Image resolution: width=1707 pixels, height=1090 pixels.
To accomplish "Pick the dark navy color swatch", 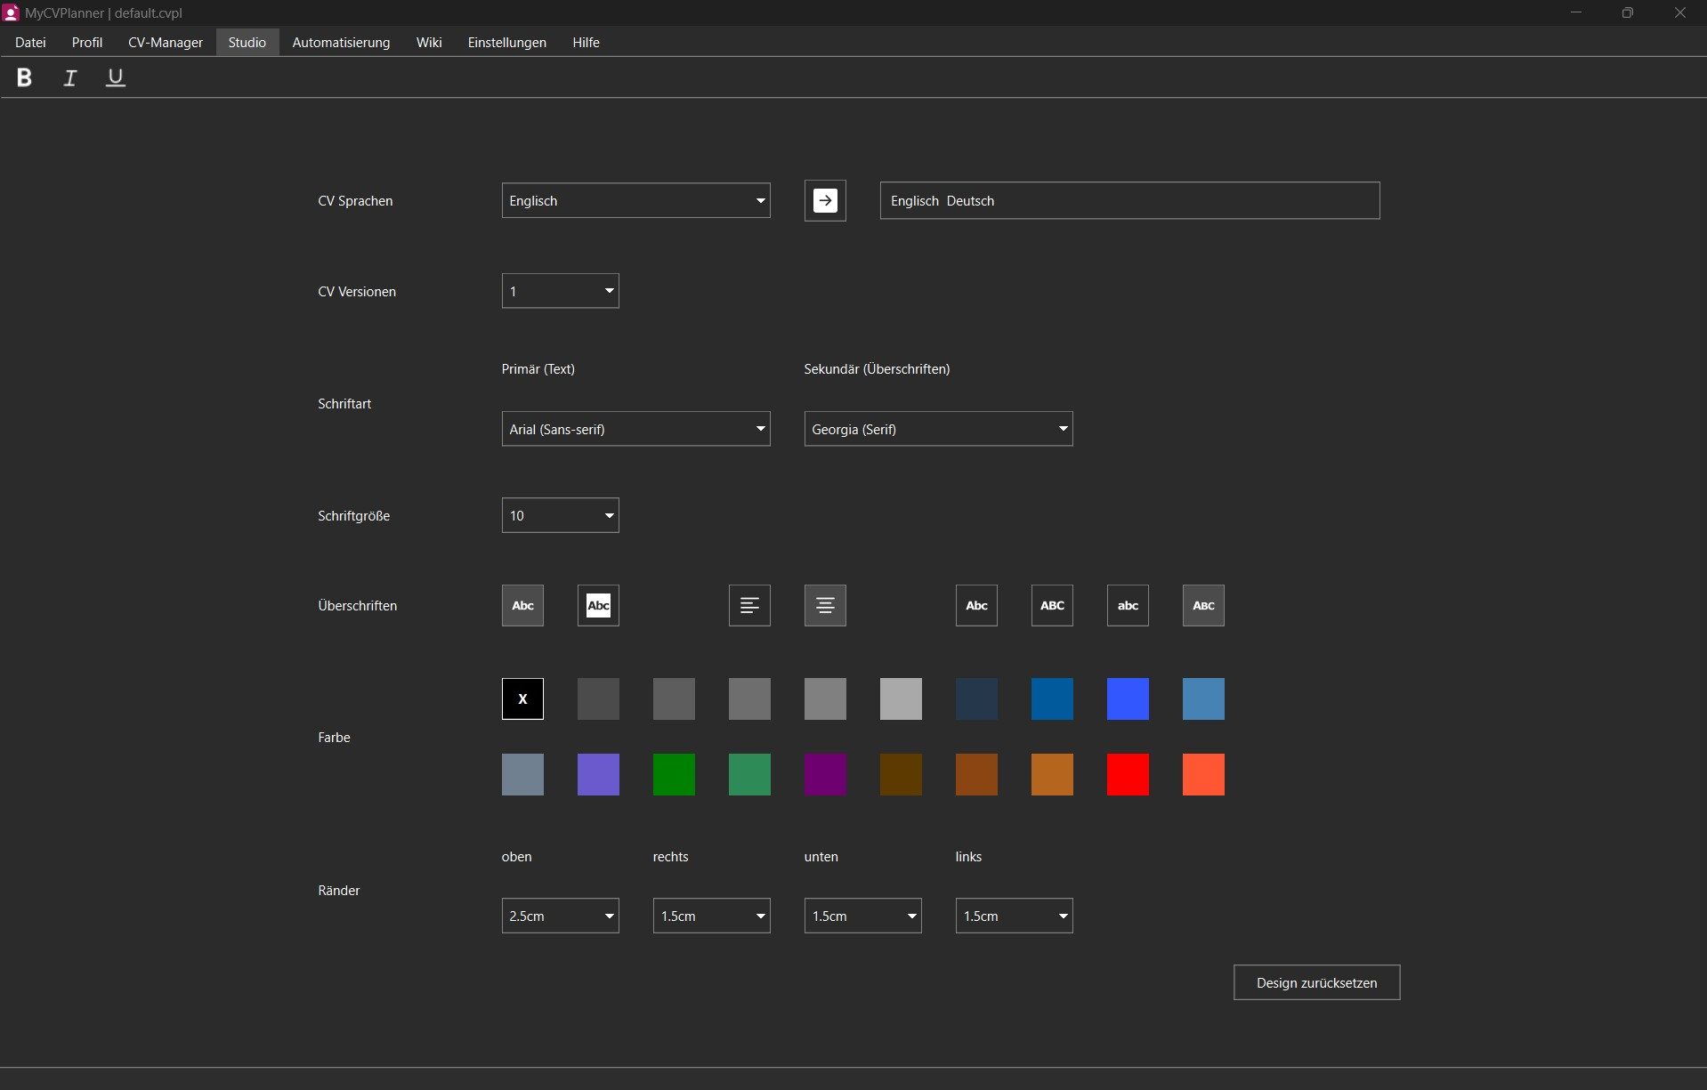I will pyautogui.click(x=976, y=699).
